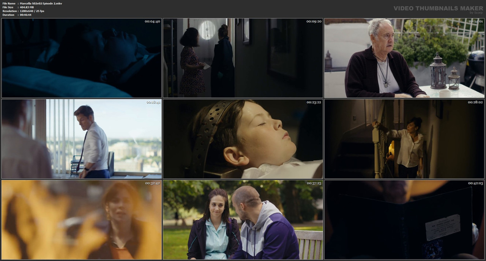Select the thumbnail at 00:32:42

coord(82,220)
